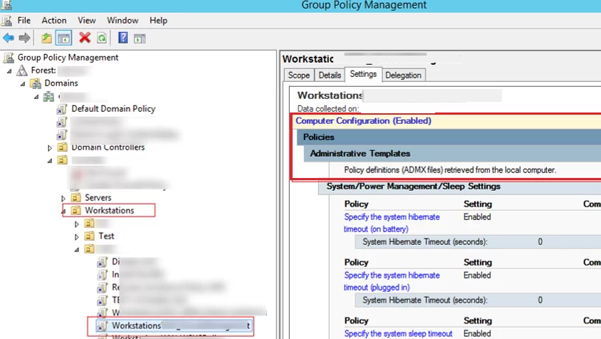Click the Domain Controllers OU folder icon
The width and height of the screenshot is (601, 339).
(62, 147)
